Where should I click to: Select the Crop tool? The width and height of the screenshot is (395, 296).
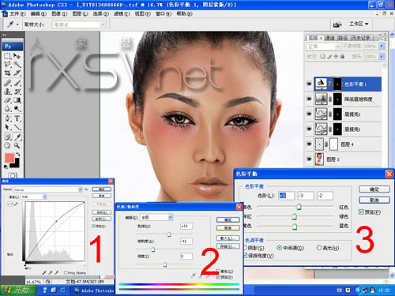[x=7, y=73]
